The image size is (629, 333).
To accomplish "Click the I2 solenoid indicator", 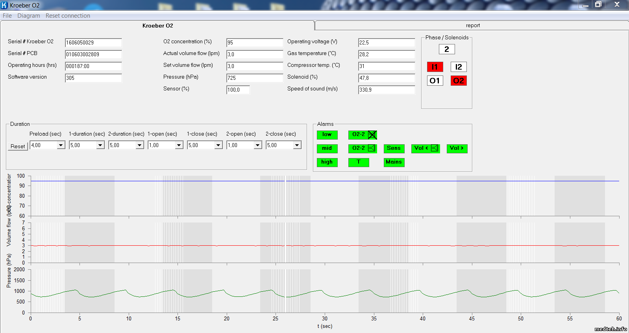I will 459,67.
